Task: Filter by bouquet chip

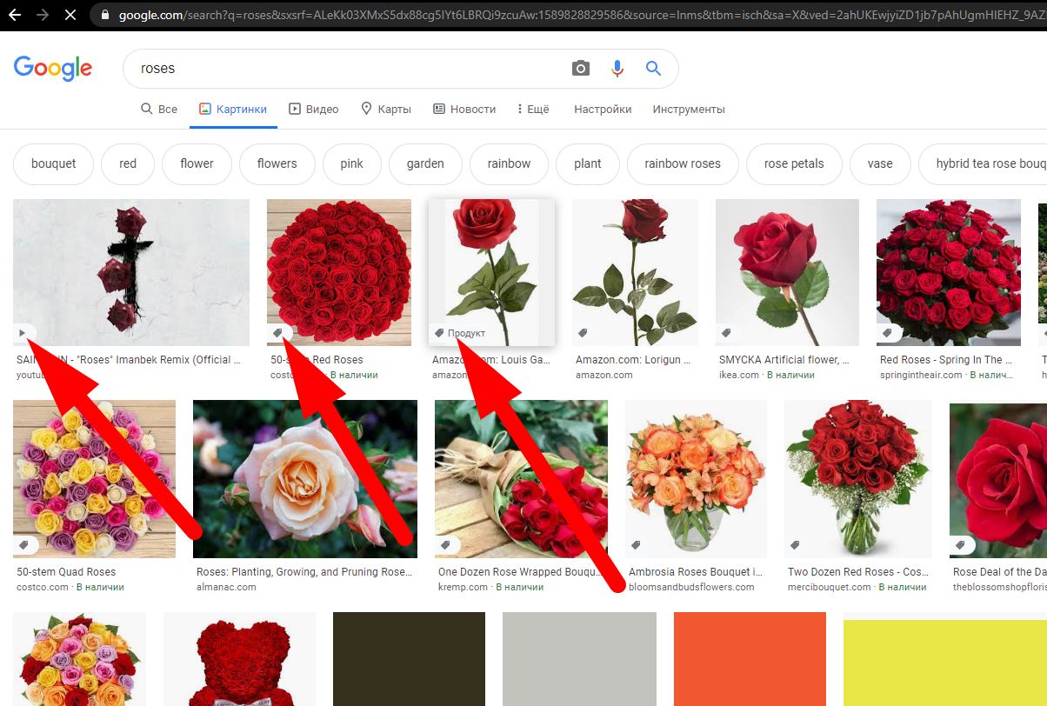Action: pyautogui.click(x=54, y=163)
